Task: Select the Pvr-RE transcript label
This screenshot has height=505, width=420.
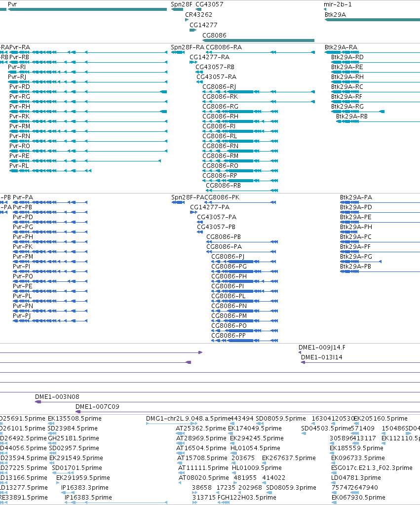Action: tap(19, 156)
